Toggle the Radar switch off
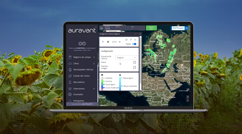The width and height of the screenshot is (242, 134). (x=134, y=44)
